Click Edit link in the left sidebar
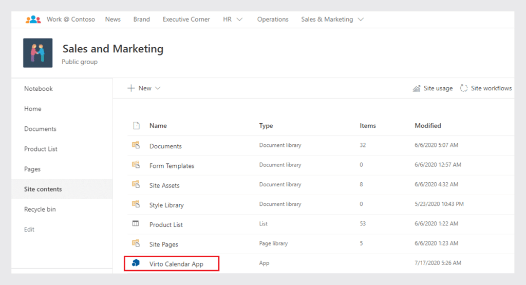The height and width of the screenshot is (285, 526). [x=29, y=230]
